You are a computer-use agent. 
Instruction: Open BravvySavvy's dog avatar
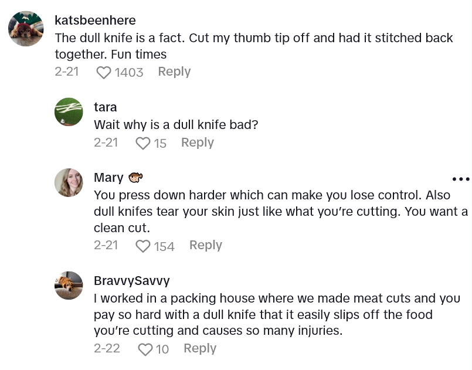(x=69, y=286)
